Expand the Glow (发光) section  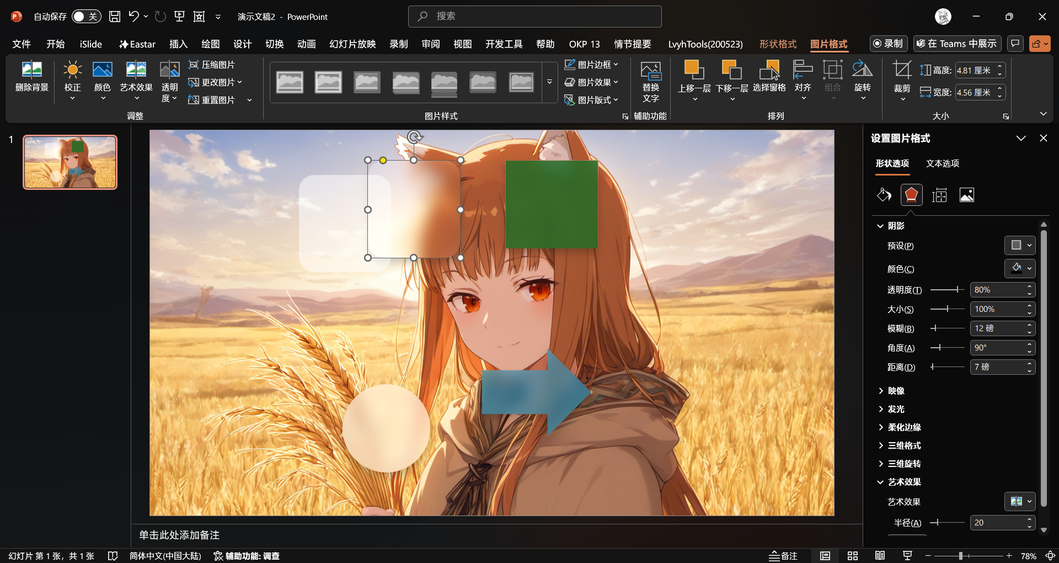point(896,409)
